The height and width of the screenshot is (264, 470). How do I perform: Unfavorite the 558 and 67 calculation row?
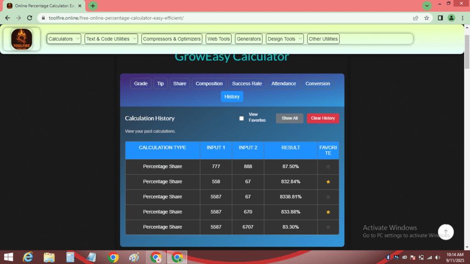click(328, 181)
